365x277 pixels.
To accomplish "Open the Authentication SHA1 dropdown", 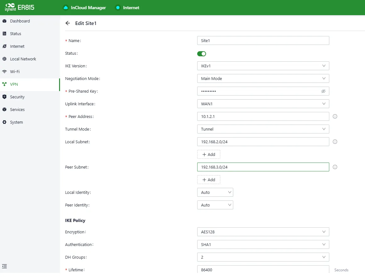I will click(x=263, y=244).
